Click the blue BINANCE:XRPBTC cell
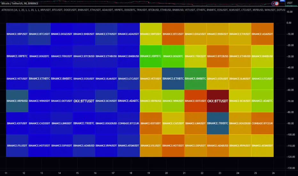Viewport: 298px width, 176px height. point(17,56)
